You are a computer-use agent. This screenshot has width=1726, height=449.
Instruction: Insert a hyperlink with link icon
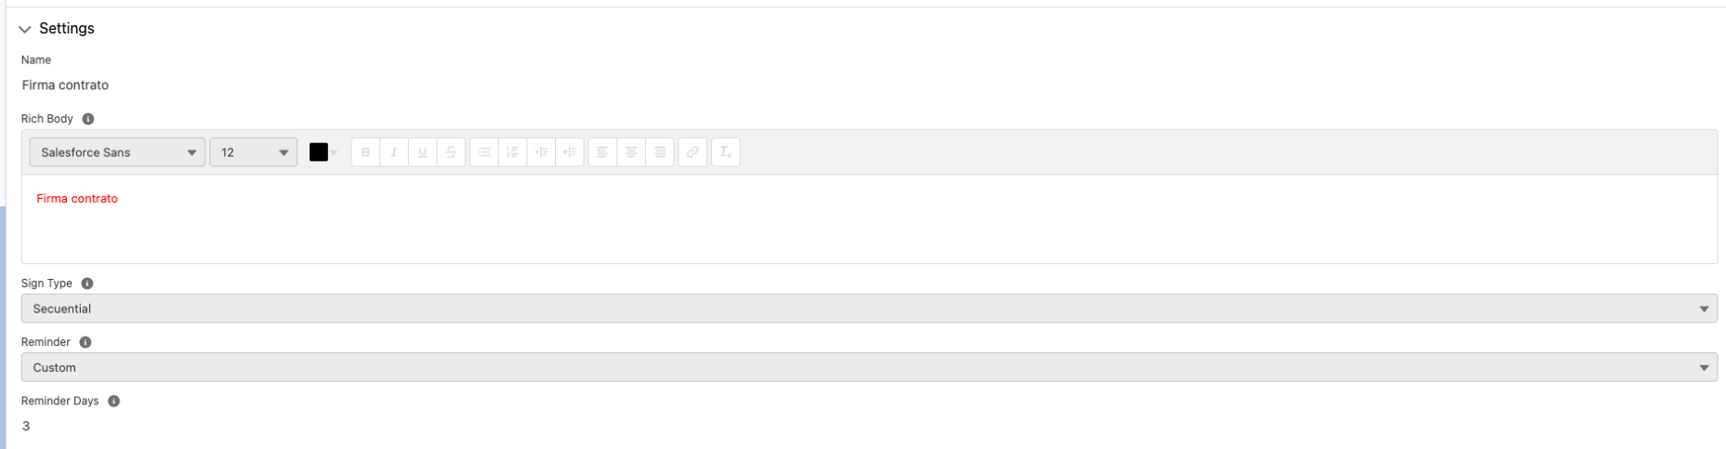(692, 152)
